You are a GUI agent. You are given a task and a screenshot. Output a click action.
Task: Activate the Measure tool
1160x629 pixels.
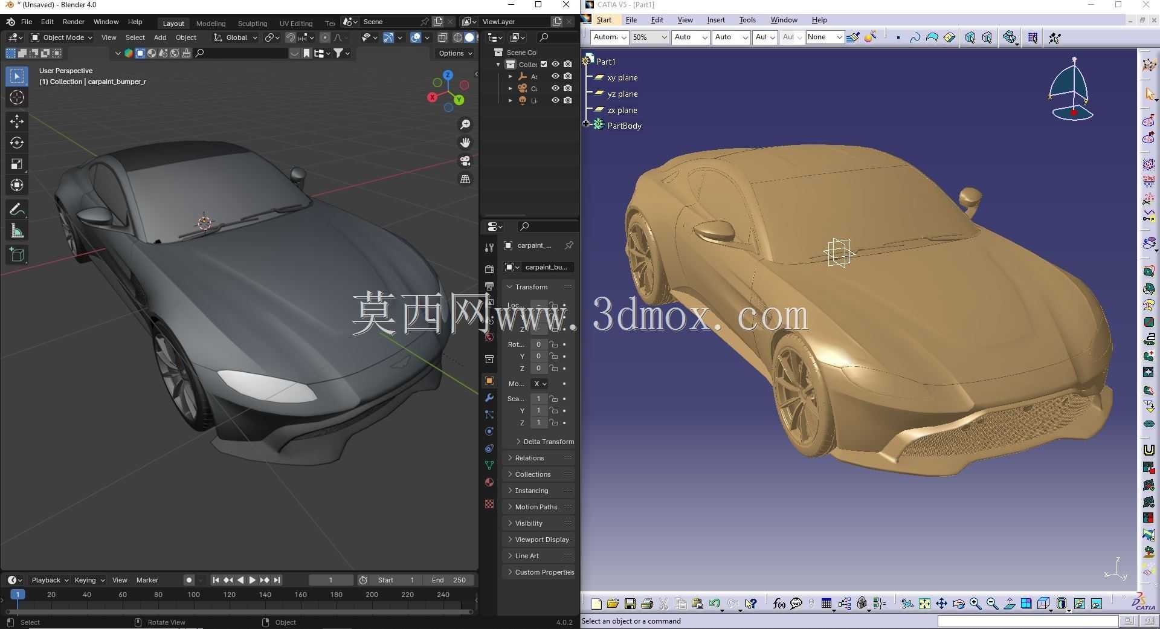tap(17, 231)
